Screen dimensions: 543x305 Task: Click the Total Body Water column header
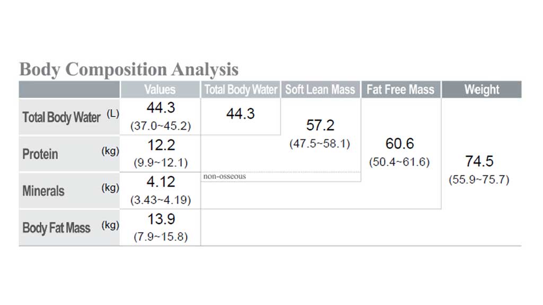point(241,89)
